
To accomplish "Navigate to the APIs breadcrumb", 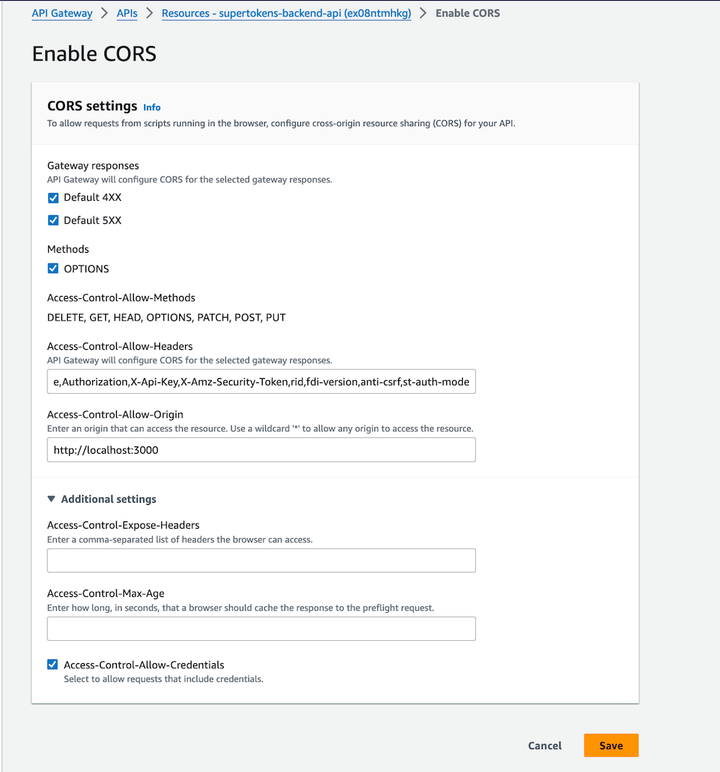I will (x=127, y=13).
